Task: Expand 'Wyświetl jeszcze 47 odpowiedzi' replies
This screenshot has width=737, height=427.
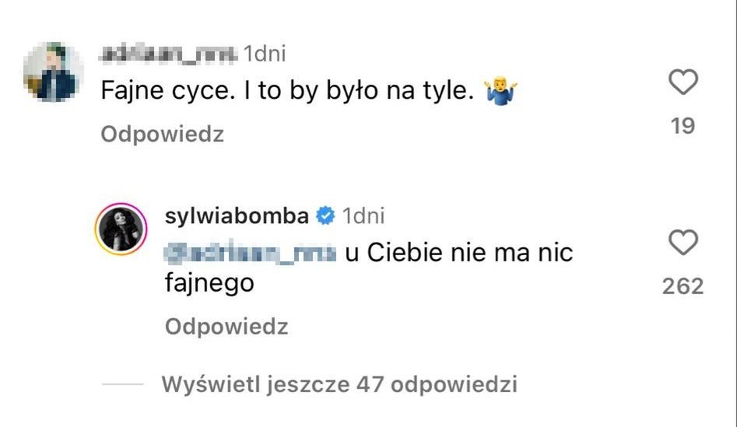Action: pyautogui.click(x=339, y=384)
